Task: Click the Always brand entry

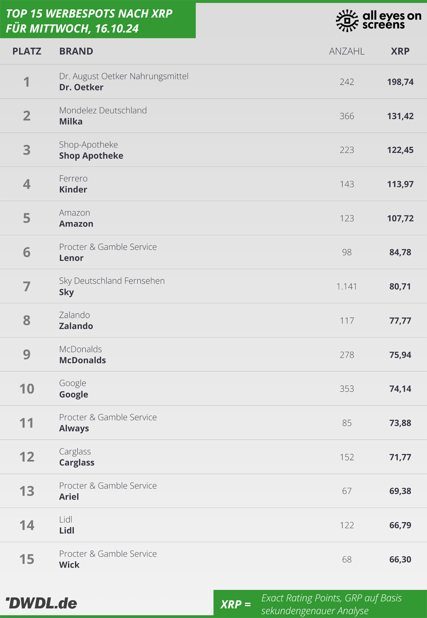Action: tap(74, 429)
